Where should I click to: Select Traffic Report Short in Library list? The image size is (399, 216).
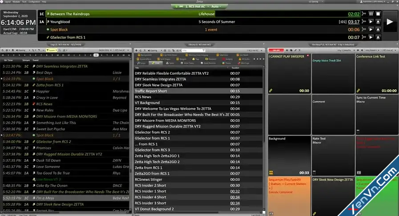pos(198,91)
